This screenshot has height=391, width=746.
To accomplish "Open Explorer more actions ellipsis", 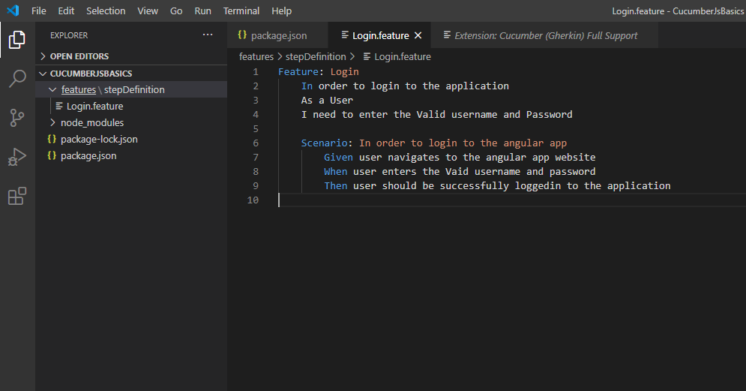I will (208, 35).
